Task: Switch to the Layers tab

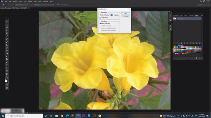Action: click(x=186, y=15)
